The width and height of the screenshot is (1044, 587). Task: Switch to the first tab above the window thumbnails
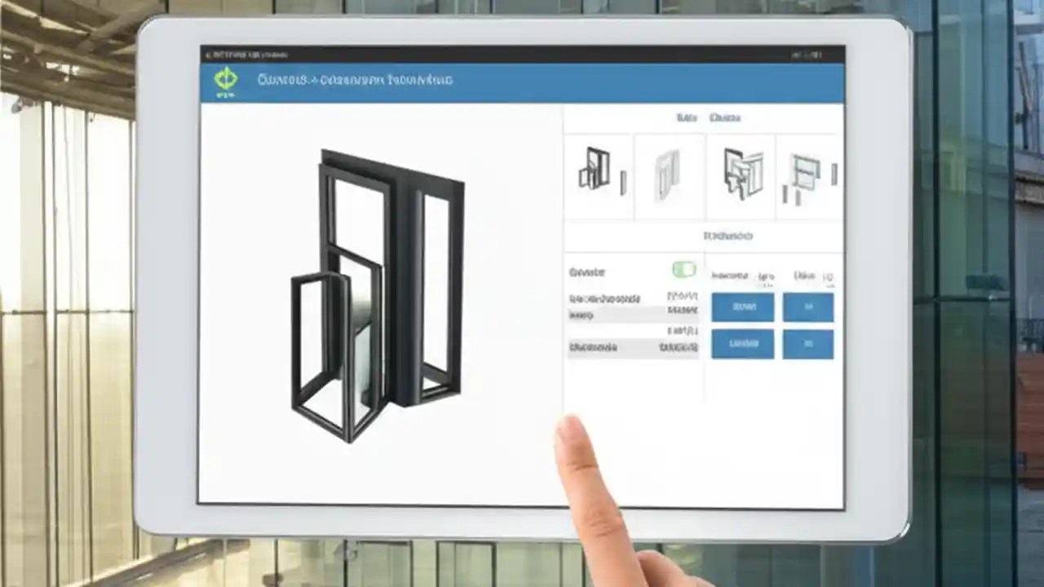coord(686,117)
